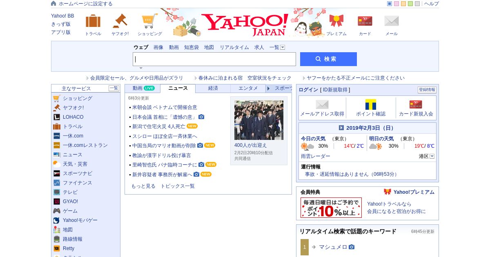This screenshot has width=490, height=257.
Task: Click the 地図 map icon in sidebar
Action: tap(57, 230)
